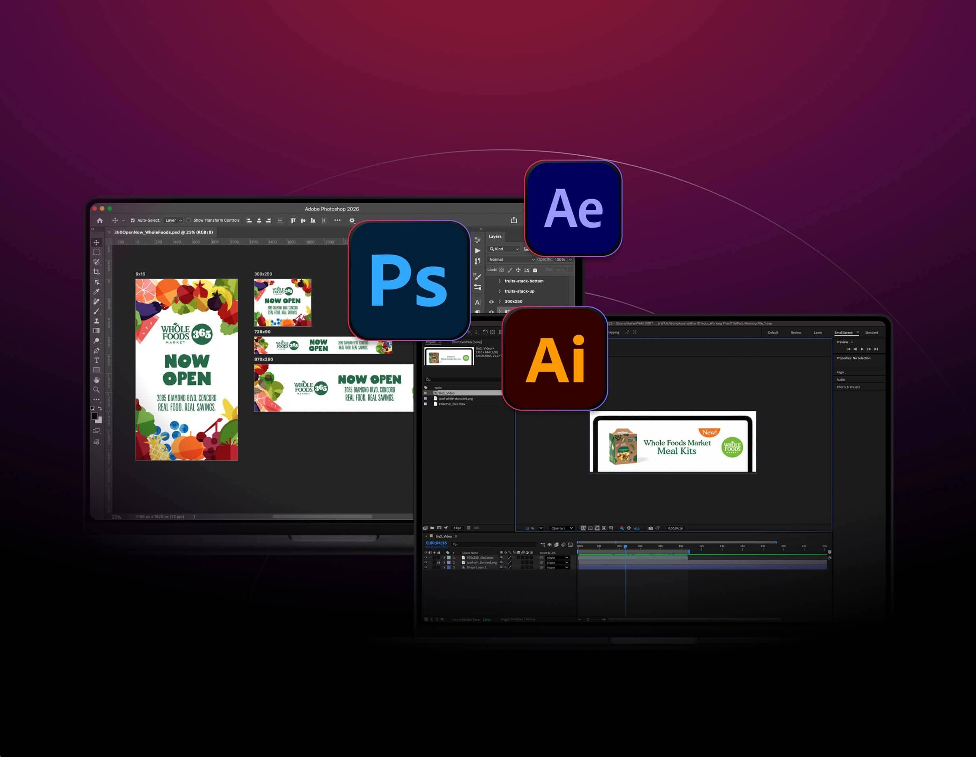Switch to the Review workspace tab
The width and height of the screenshot is (976, 757).
pos(795,333)
